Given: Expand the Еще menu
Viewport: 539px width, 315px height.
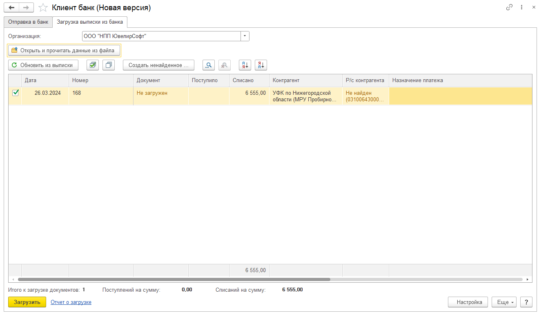Looking at the screenshot, I should pyautogui.click(x=504, y=302).
